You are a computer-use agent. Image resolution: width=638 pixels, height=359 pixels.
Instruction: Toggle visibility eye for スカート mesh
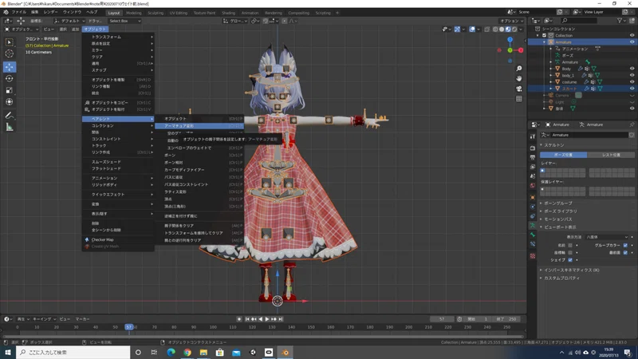[632, 89]
